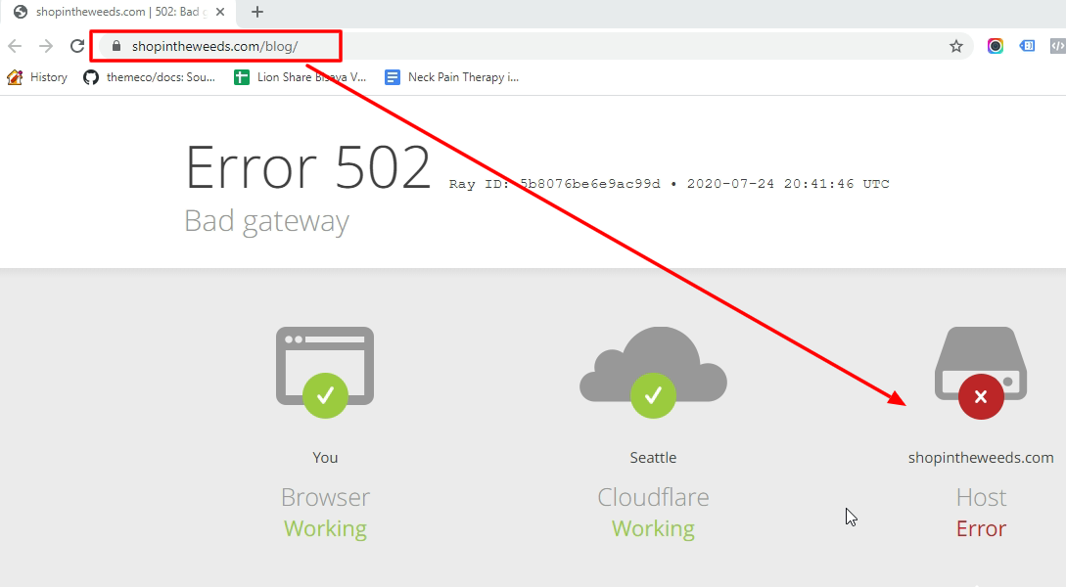Click the 'Host' status heading

pyautogui.click(x=981, y=497)
